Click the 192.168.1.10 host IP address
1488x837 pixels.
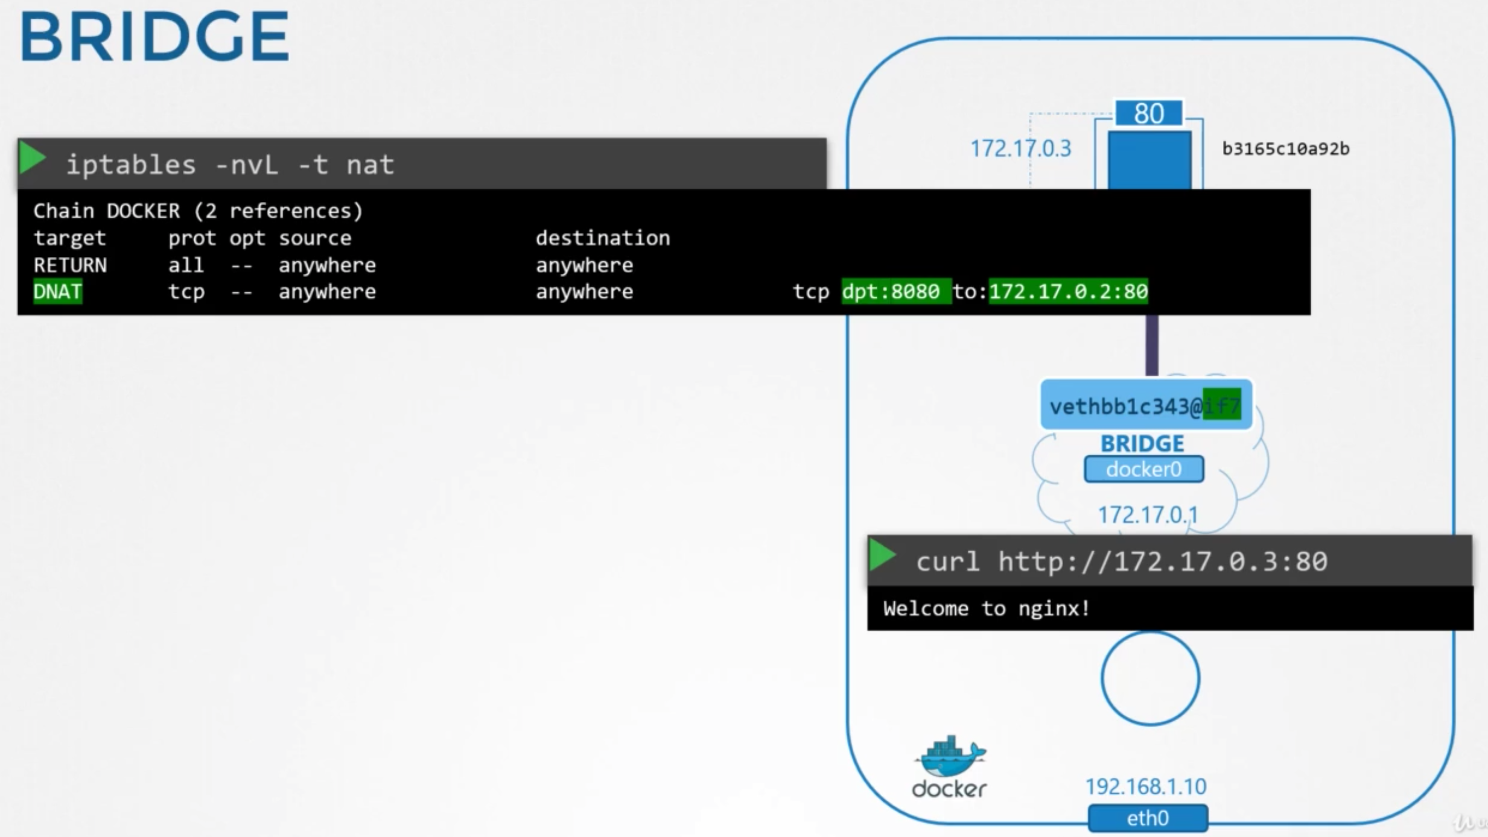1145,786
